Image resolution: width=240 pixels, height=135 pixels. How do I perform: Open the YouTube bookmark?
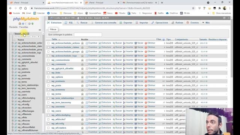point(15,13)
